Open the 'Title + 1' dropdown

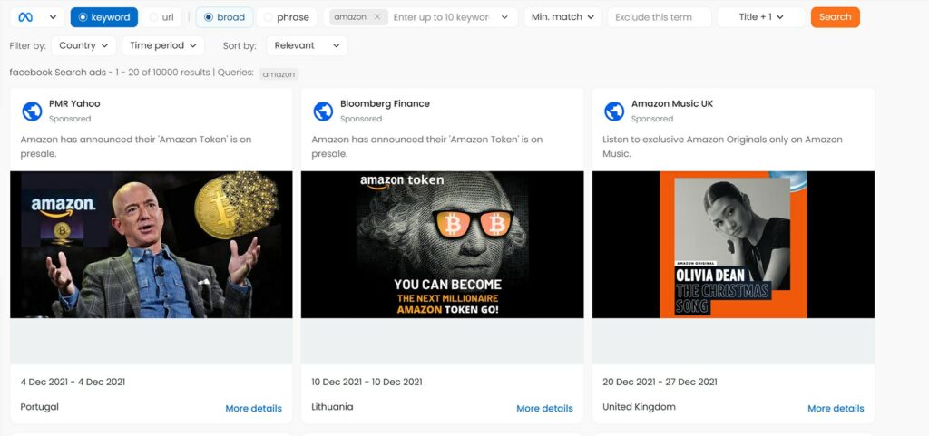pyautogui.click(x=761, y=17)
